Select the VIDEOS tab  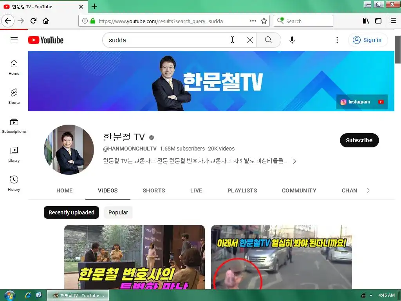[x=108, y=191]
